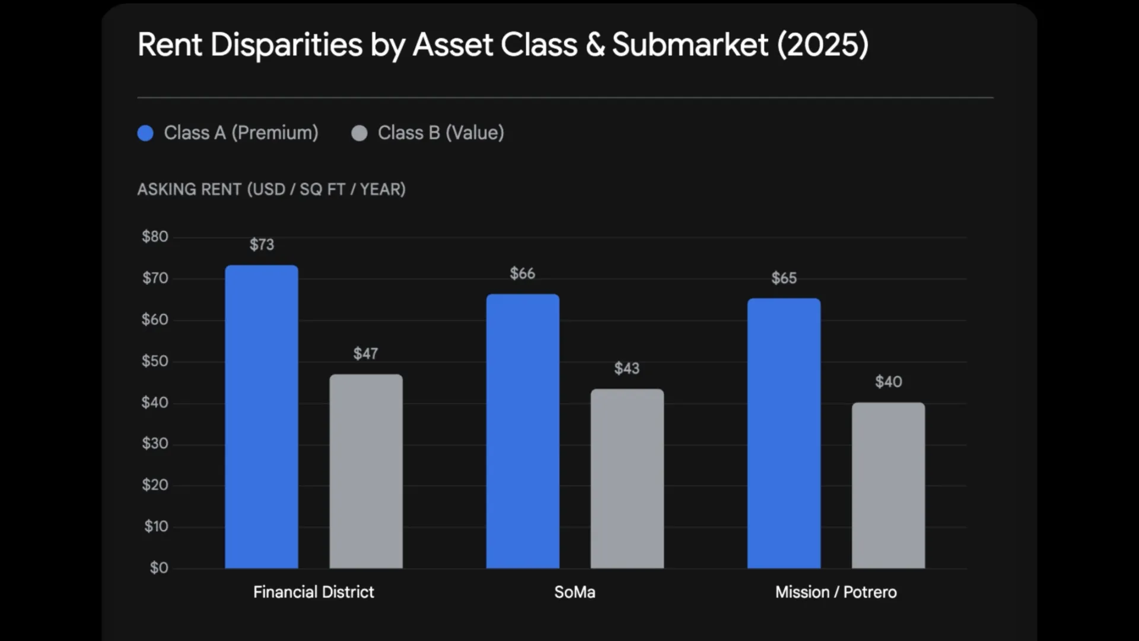Click the SoMa axis label

coord(574,592)
